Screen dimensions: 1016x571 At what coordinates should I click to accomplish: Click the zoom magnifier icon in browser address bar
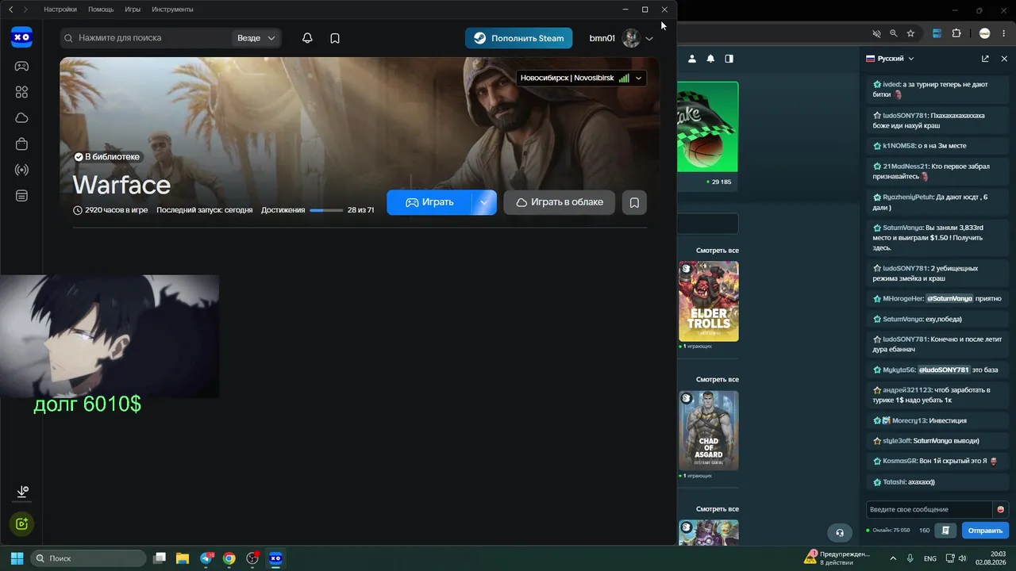click(x=894, y=33)
